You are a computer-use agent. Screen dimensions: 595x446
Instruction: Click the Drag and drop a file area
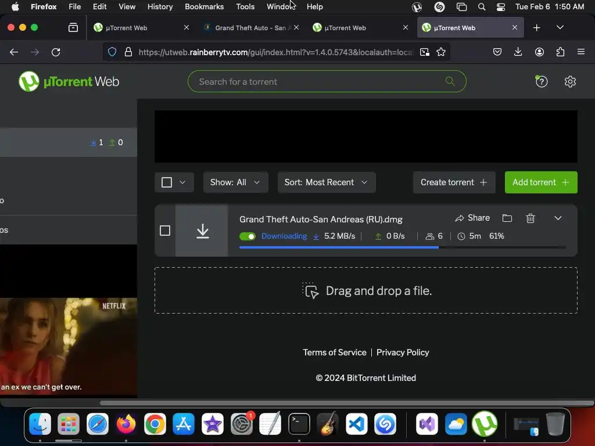point(366,290)
